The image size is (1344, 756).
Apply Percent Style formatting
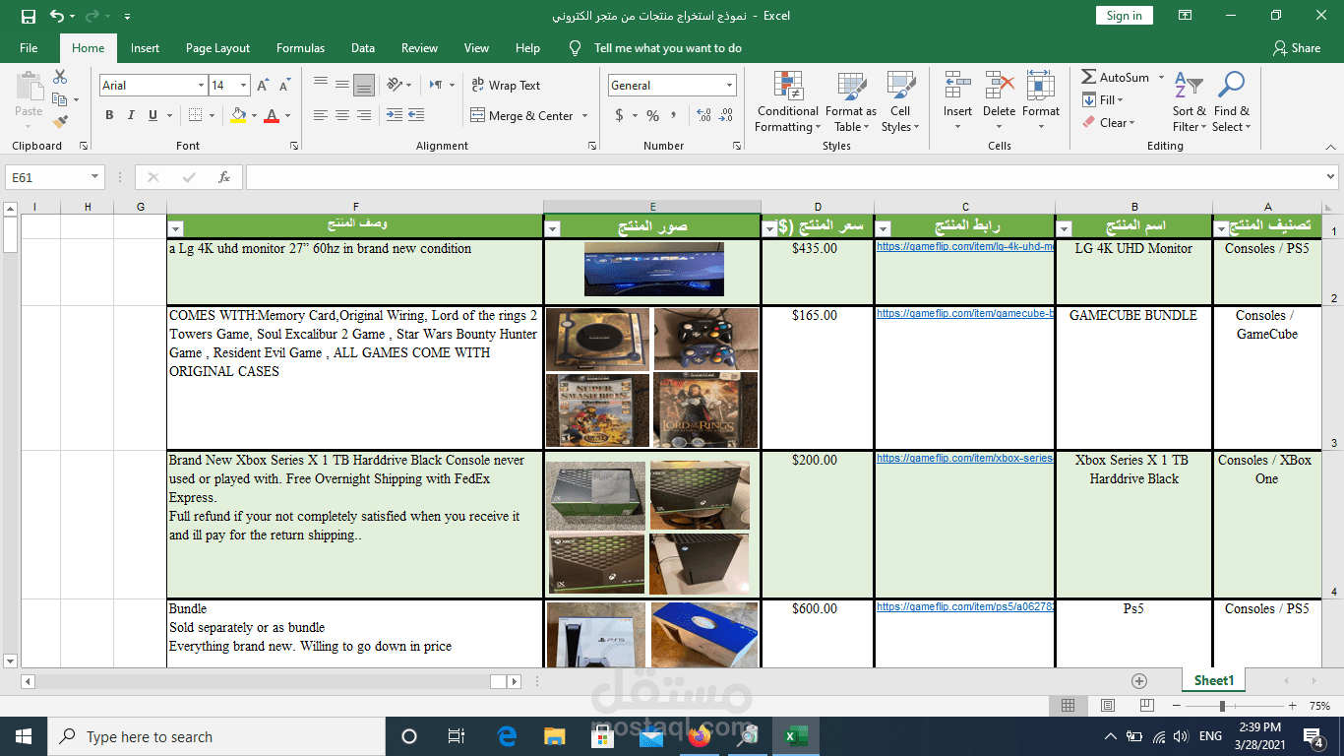click(652, 115)
